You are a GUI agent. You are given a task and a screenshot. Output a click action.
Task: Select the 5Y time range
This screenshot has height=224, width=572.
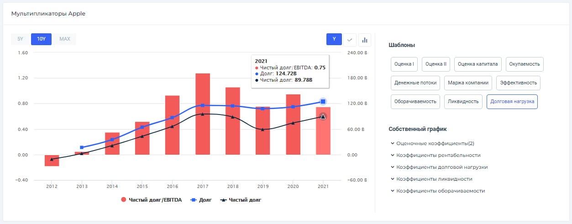pyautogui.click(x=20, y=39)
